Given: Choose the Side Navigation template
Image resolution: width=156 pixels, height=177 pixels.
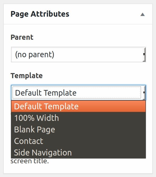Looking at the screenshot, I should [x=78, y=153].
